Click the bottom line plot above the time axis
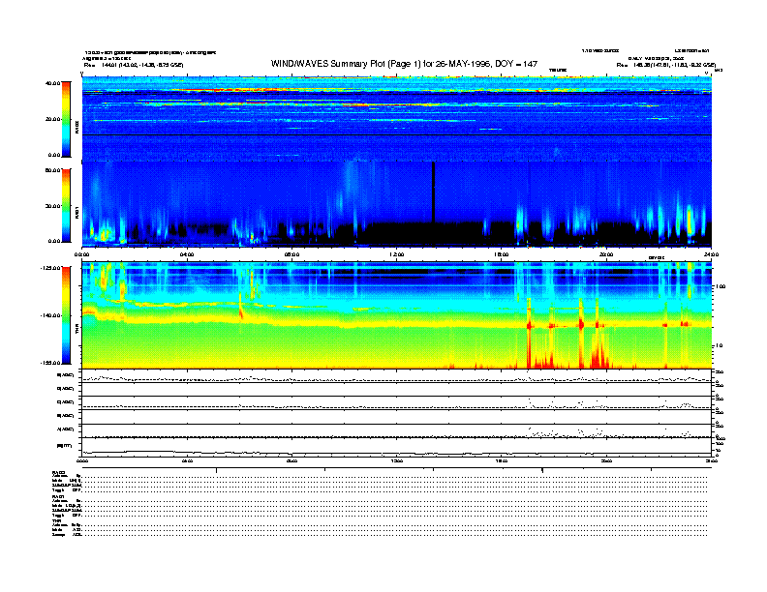 [397, 447]
